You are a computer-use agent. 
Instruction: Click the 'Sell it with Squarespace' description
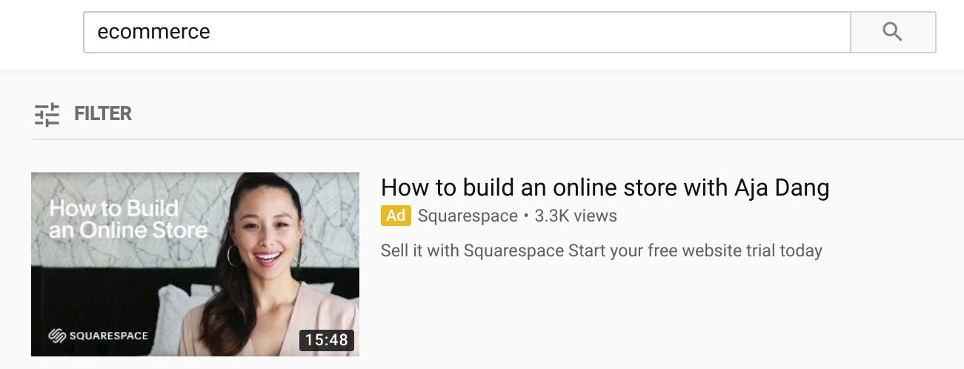[x=473, y=250]
